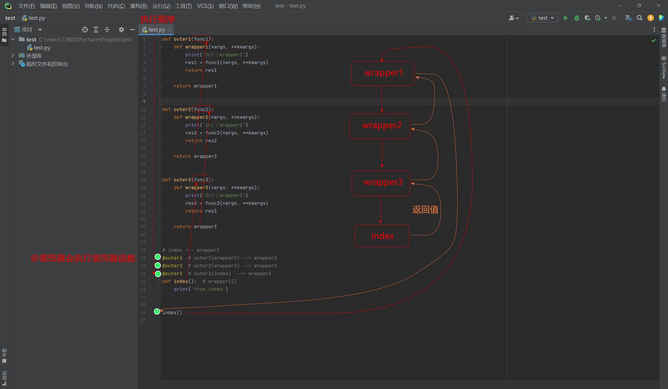This screenshot has height=389, width=668.
Task: Open the Run menu
Action: (162, 6)
